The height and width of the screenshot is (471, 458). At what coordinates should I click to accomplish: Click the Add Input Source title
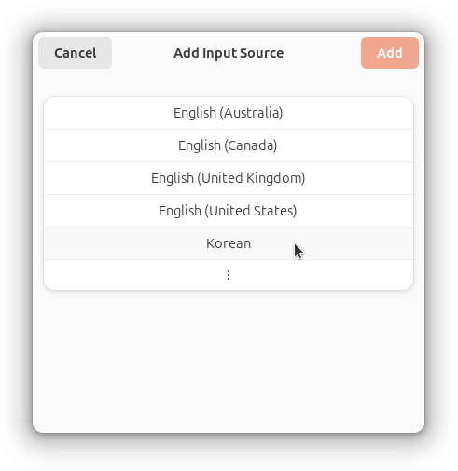coord(229,53)
